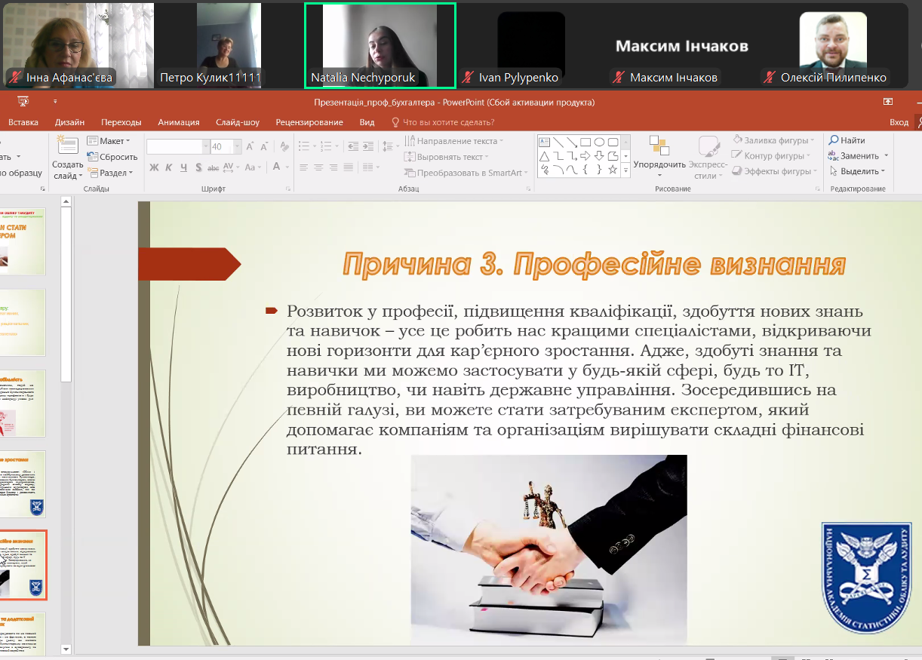Select Natalia Nechyporuk's video tile
The width and height of the screenshot is (922, 660).
380,45
